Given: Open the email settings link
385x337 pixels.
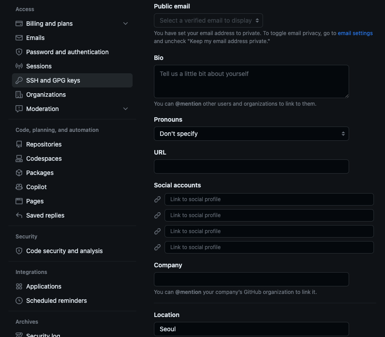Looking at the screenshot, I should [355, 33].
